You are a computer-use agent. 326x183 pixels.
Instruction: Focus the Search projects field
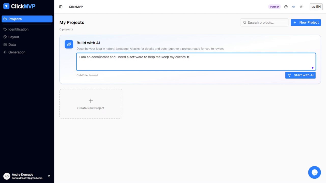click(x=264, y=22)
